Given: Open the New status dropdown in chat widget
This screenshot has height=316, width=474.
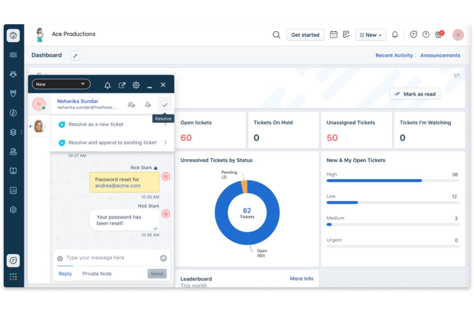Looking at the screenshot, I should [x=61, y=84].
